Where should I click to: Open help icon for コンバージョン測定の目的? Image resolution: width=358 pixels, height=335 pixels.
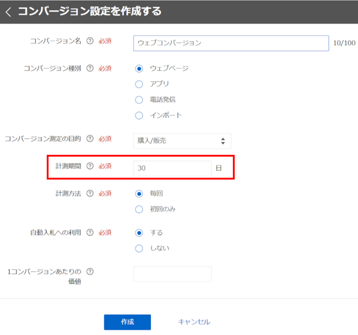(90, 139)
